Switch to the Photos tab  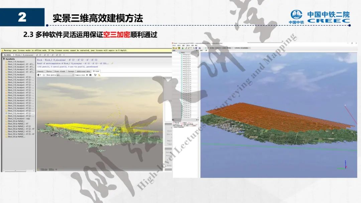(49, 71)
